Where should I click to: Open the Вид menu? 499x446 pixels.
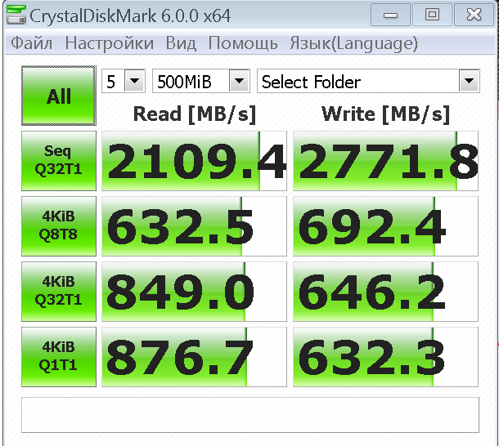click(181, 43)
